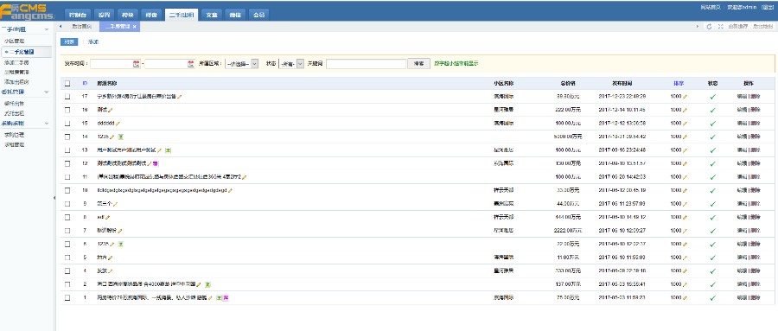Open the '文章' top navigation tab
Screen dimensions: 778x331
click(212, 15)
